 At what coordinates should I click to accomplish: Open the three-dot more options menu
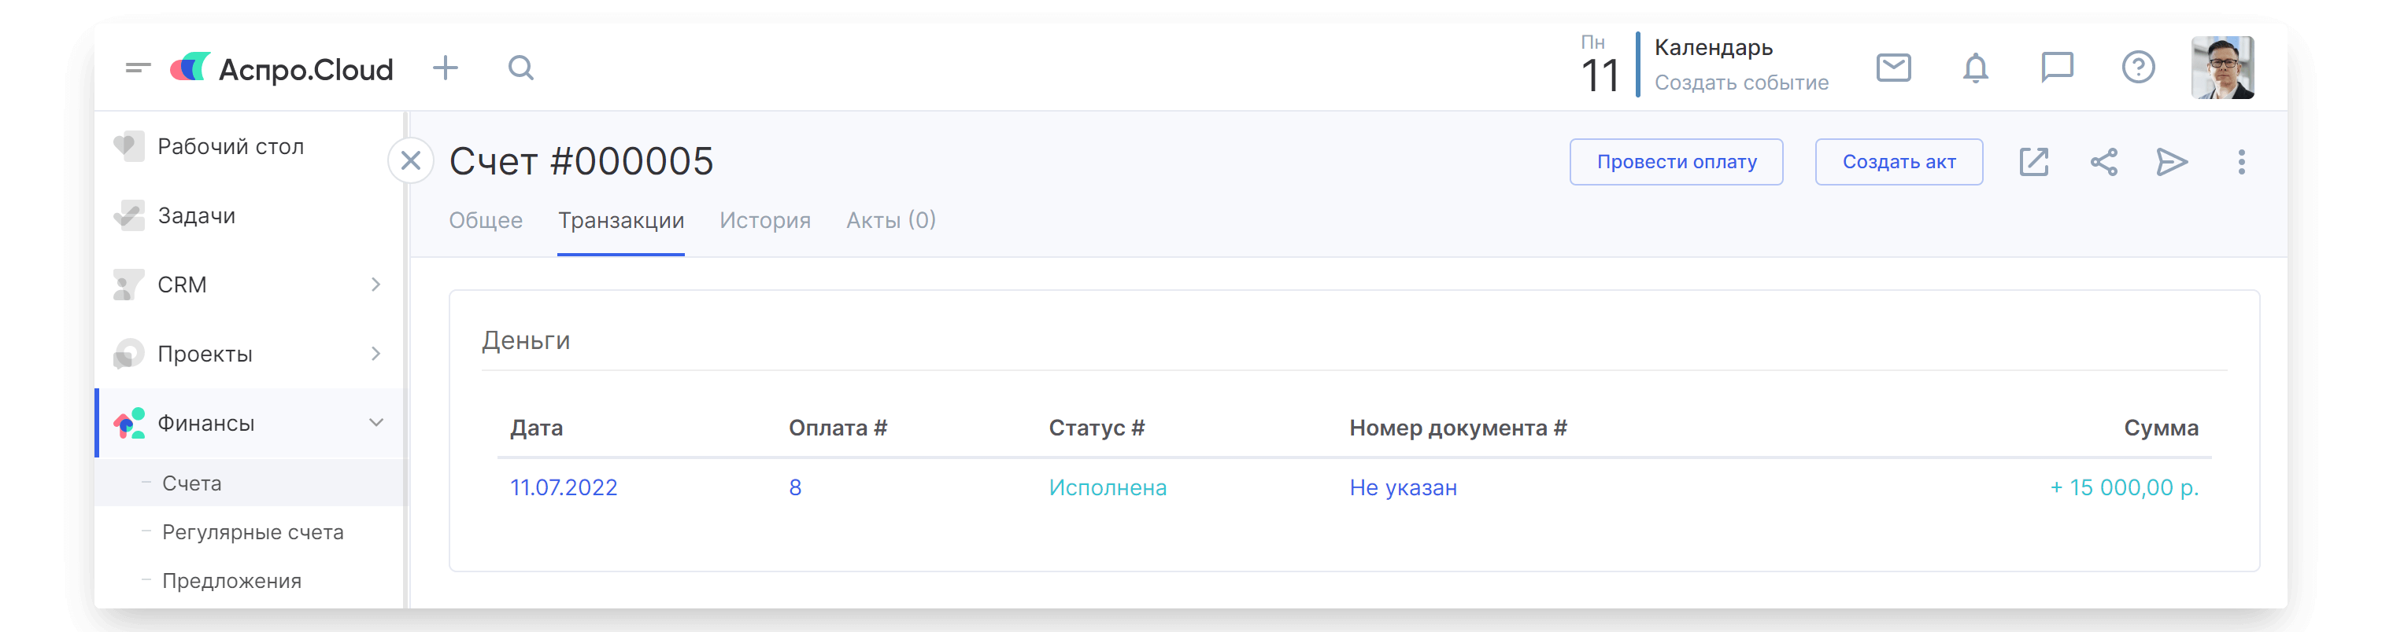click(2240, 162)
